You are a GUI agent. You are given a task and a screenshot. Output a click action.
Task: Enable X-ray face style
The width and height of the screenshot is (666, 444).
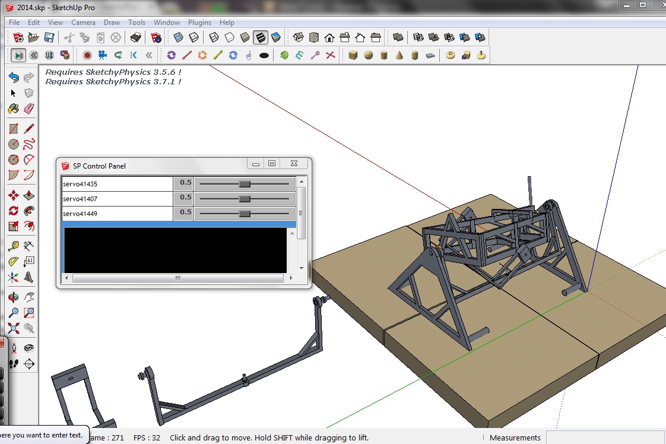pos(178,37)
